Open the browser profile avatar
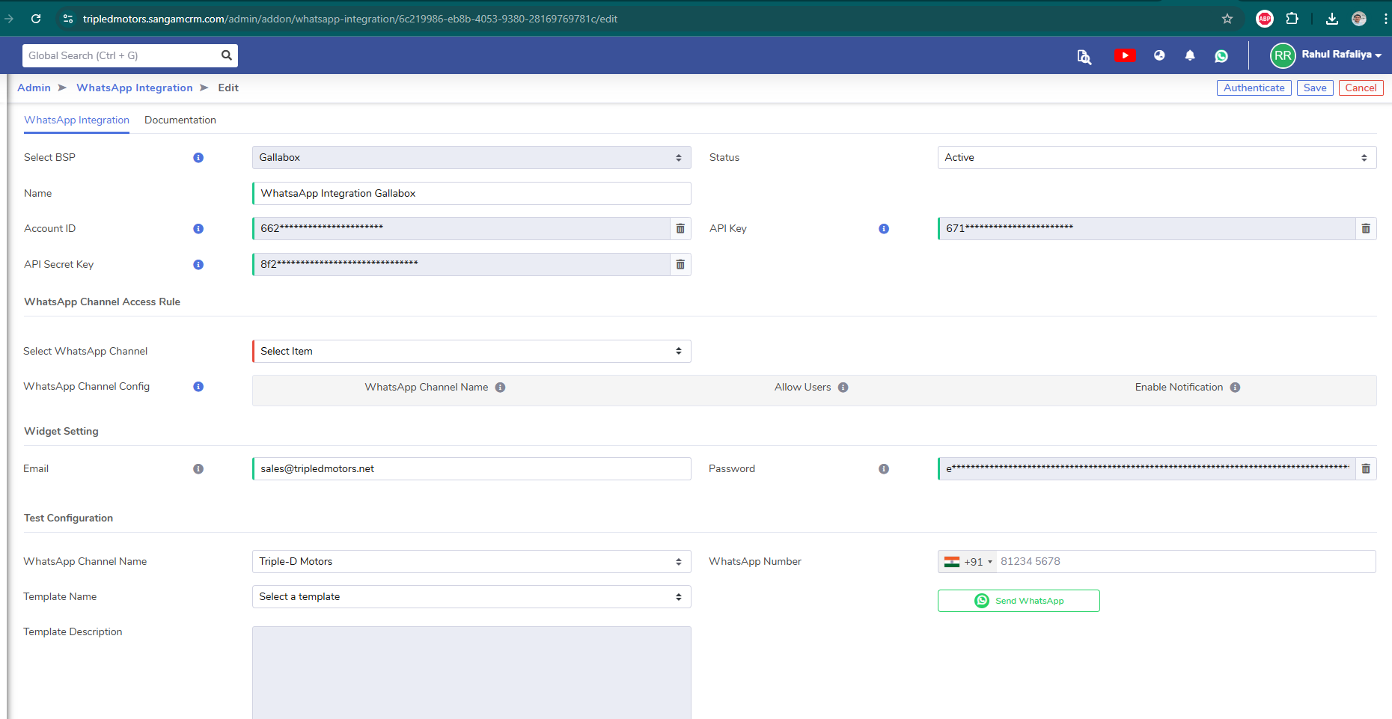The height and width of the screenshot is (719, 1392). point(1359,19)
